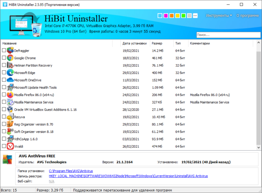This screenshot has width=262, height=193.
Task: Click the Microsoft Update Health Tools icon
Action: pyautogui.click(x=10, y=87)
